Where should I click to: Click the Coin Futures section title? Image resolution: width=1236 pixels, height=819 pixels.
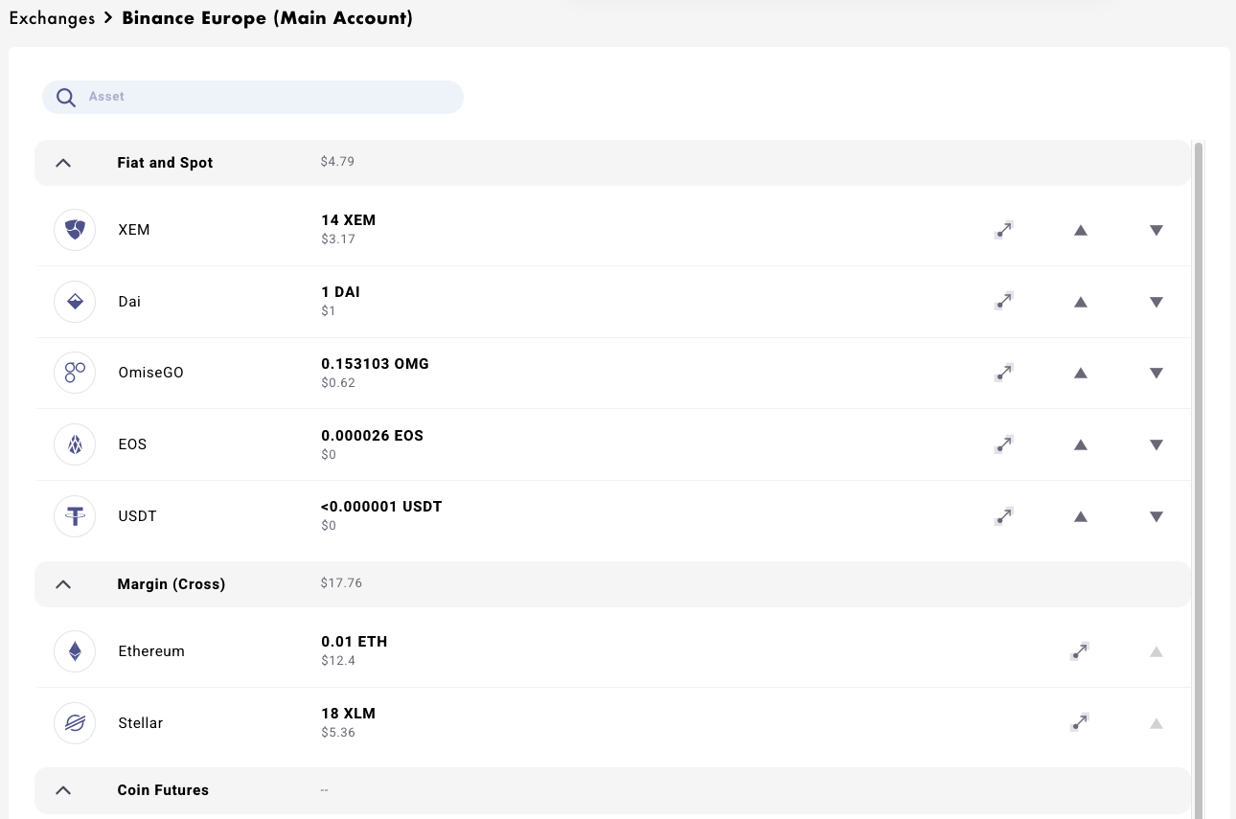tap(163, 790)
